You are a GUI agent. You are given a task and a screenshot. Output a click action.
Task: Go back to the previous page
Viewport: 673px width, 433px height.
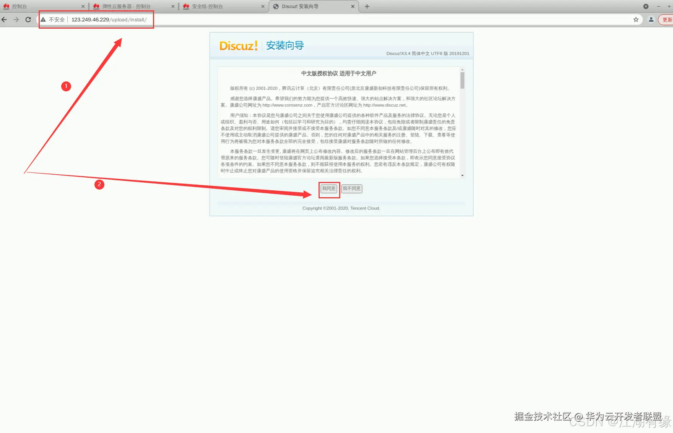coord(4,19)
